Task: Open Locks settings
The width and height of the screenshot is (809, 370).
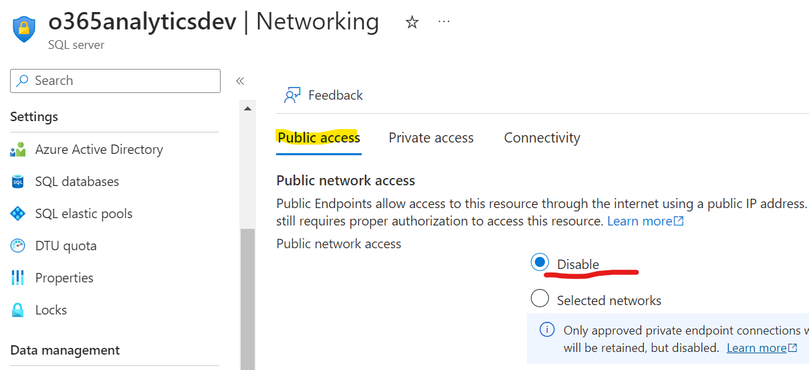Action: pyautogui.click(x=51, y=310)
